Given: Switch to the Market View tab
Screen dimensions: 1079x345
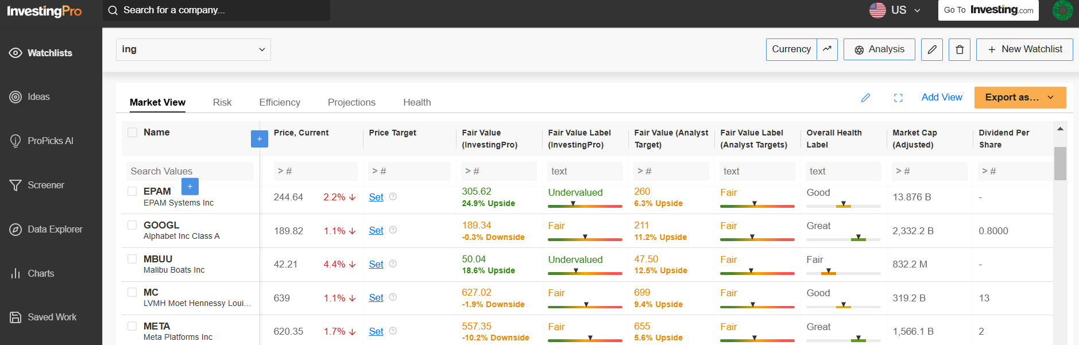Looking at the screenshot, I should [157, 102].
